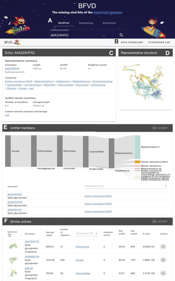The height and width of the screenshot is (281, 175).
Task: Click the Viruses node in Sankey diagram
Action: click(8, 151)
